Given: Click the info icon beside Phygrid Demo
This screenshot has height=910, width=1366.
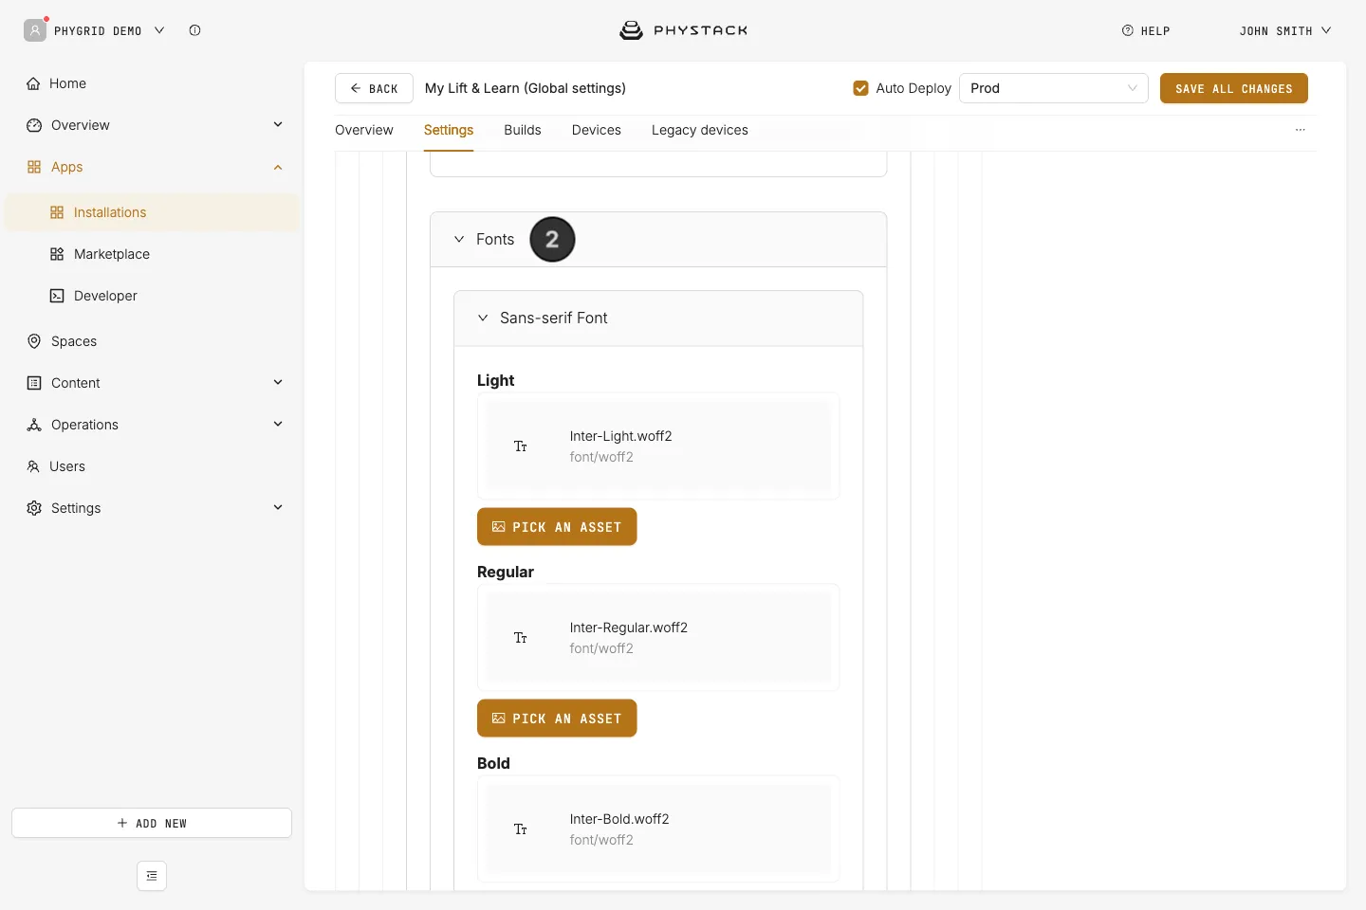Looking at the screenshot, I should (x=194, y=30).
